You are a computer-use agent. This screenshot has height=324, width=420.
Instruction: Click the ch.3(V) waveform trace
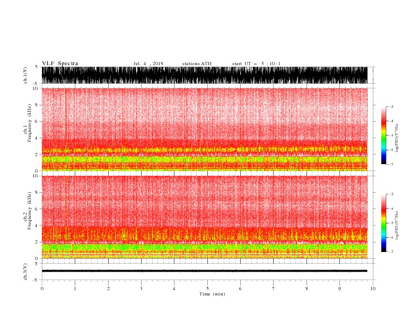click(205, 271)
